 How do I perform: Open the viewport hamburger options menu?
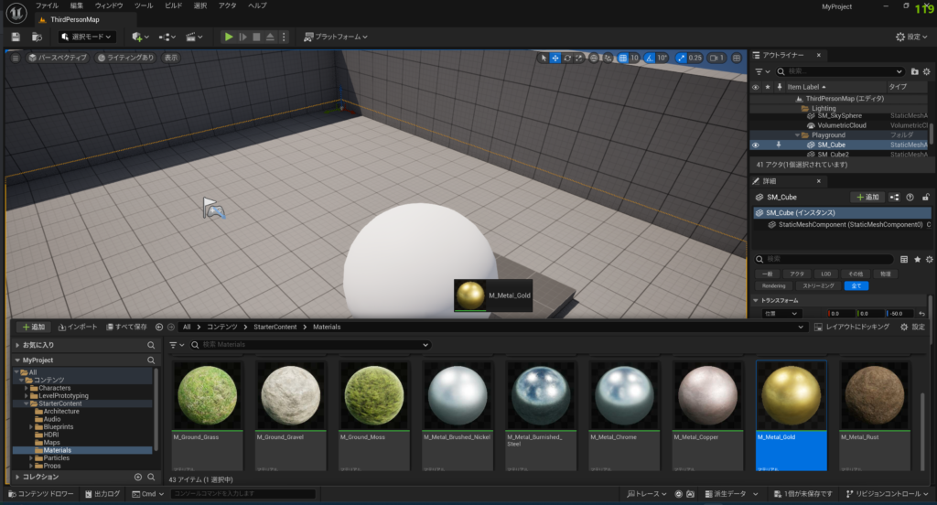coord(16,58)
